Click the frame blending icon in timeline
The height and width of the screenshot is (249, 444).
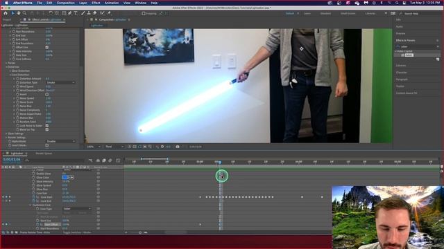[x=104, y=160]
